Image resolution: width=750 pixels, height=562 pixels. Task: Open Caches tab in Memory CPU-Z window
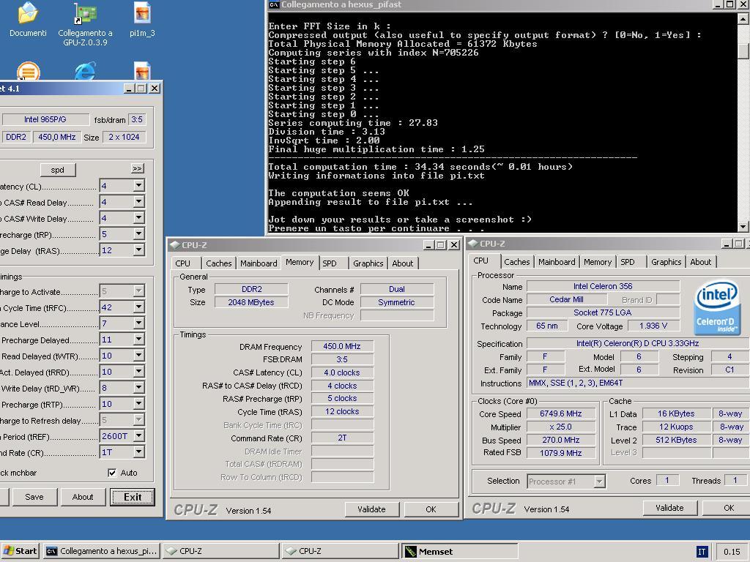click(218, 263)
